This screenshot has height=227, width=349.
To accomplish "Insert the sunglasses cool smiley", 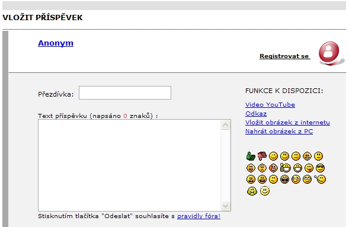I will coord(321,168).
